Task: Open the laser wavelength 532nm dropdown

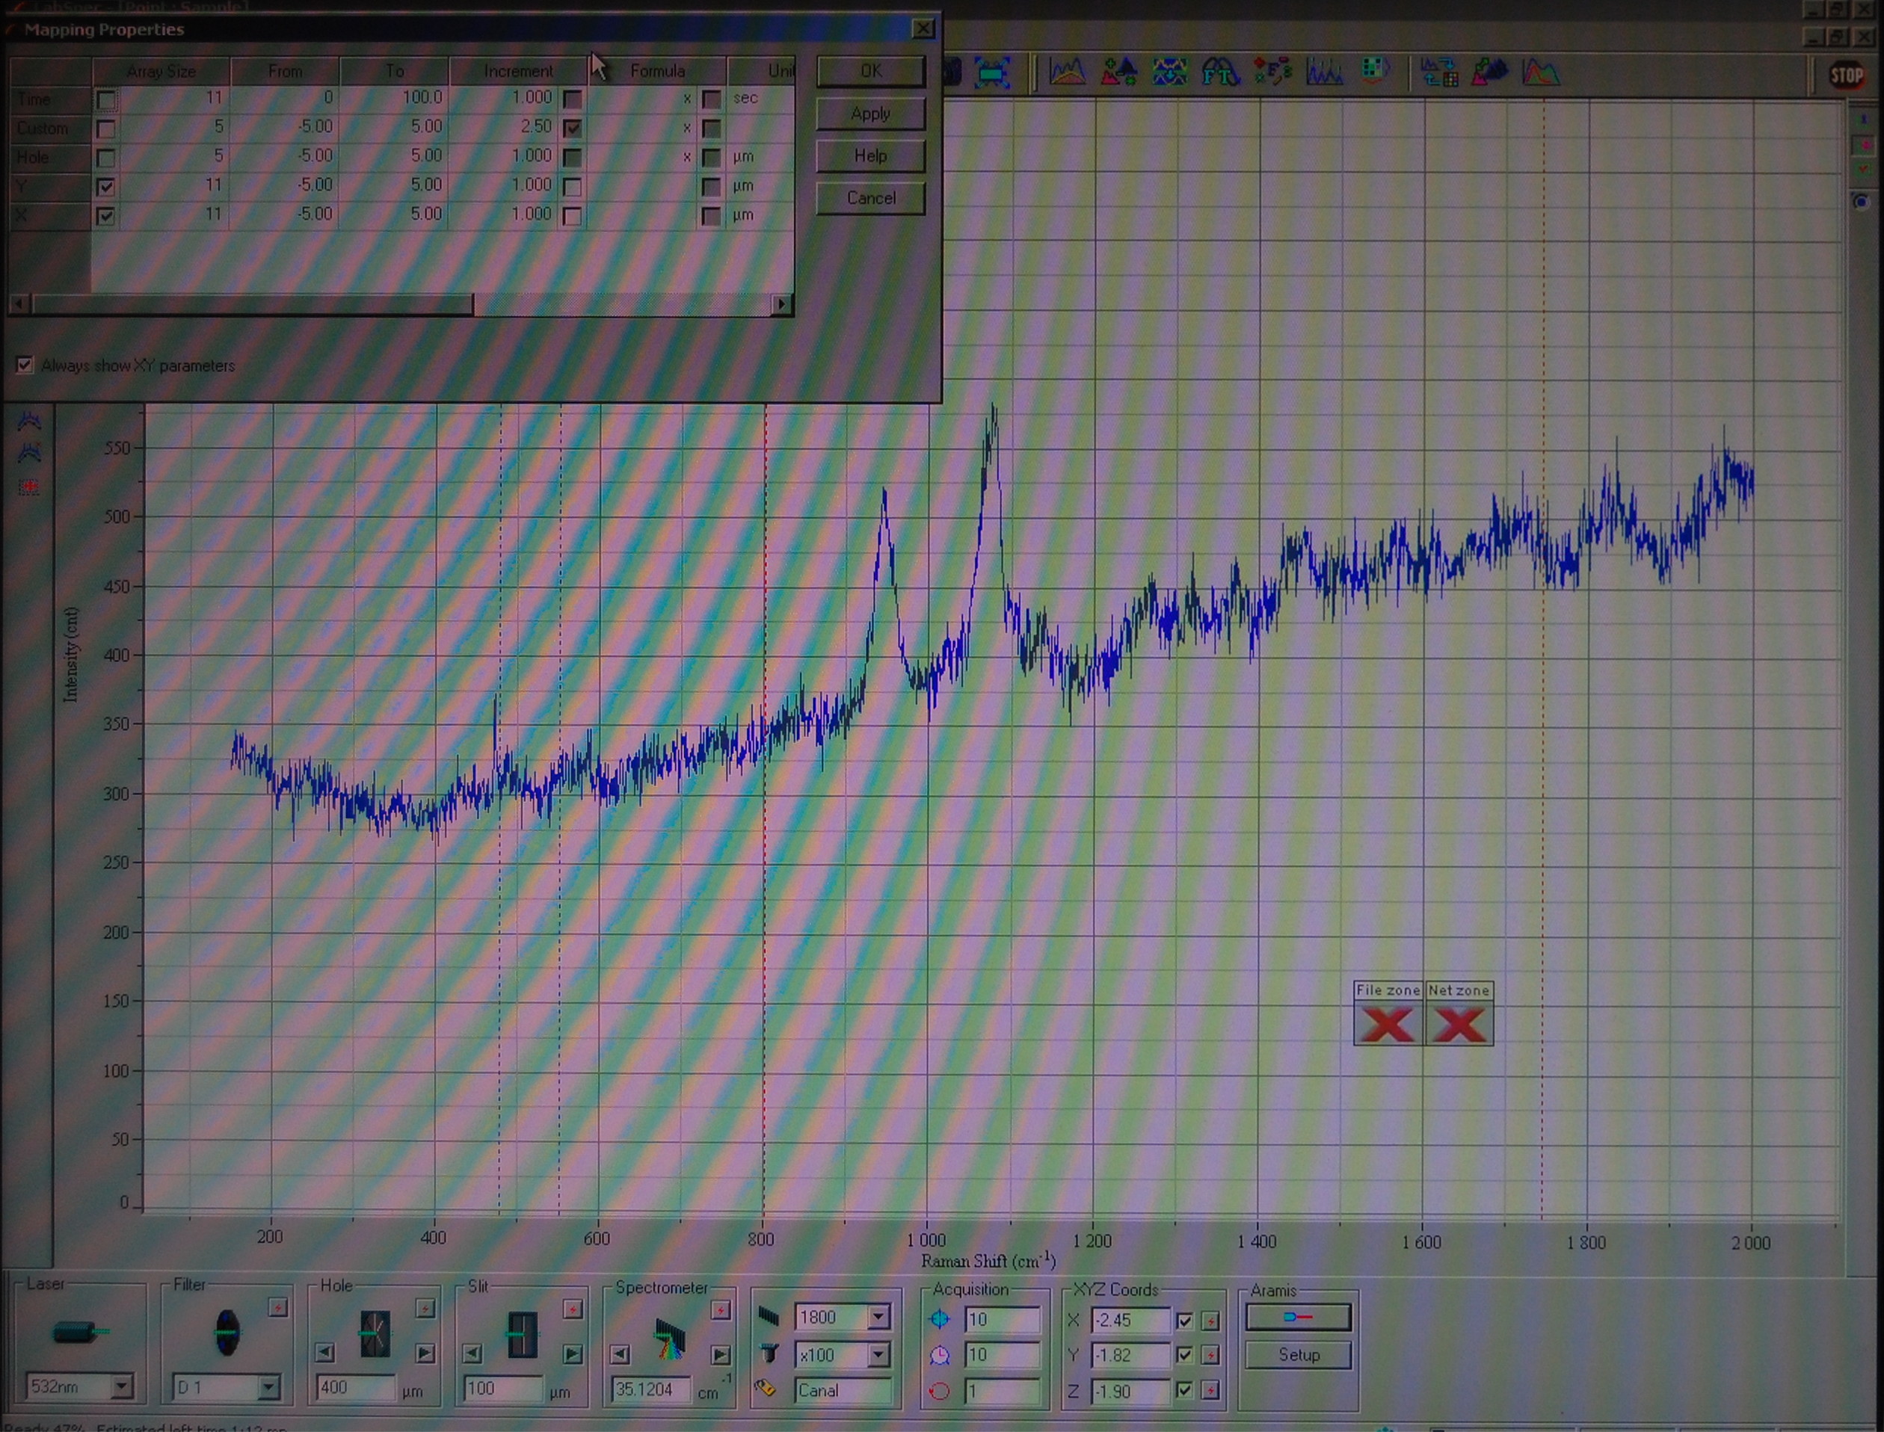Action: pyautogui.click(x=122, y=1387)
